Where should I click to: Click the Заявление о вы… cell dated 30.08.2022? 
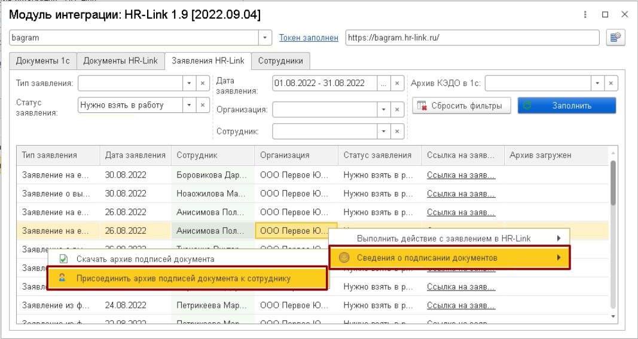[x=59, y=194]
